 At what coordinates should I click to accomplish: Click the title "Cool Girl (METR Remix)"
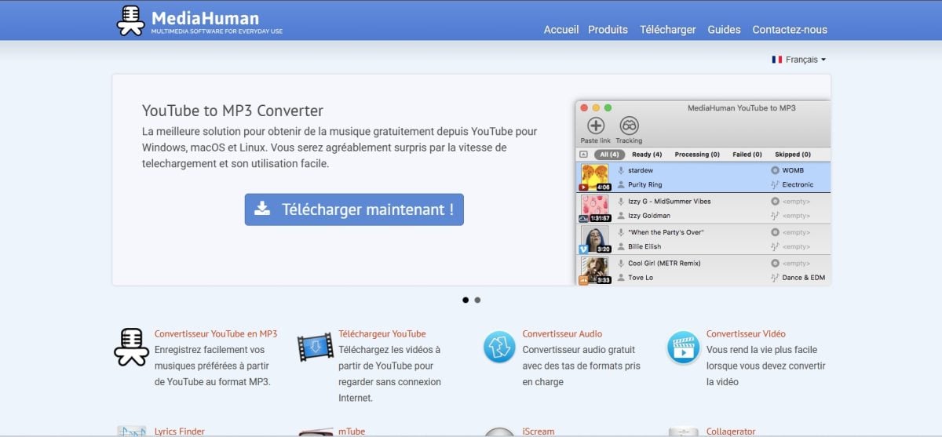664,264
